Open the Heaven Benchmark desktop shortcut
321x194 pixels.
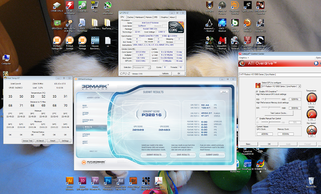[95, 43]
